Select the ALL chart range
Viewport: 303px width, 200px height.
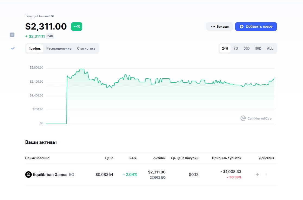click(270, 49)
